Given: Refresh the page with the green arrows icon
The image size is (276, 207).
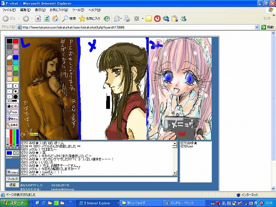Looking at the screenshot, I should 47,19.
